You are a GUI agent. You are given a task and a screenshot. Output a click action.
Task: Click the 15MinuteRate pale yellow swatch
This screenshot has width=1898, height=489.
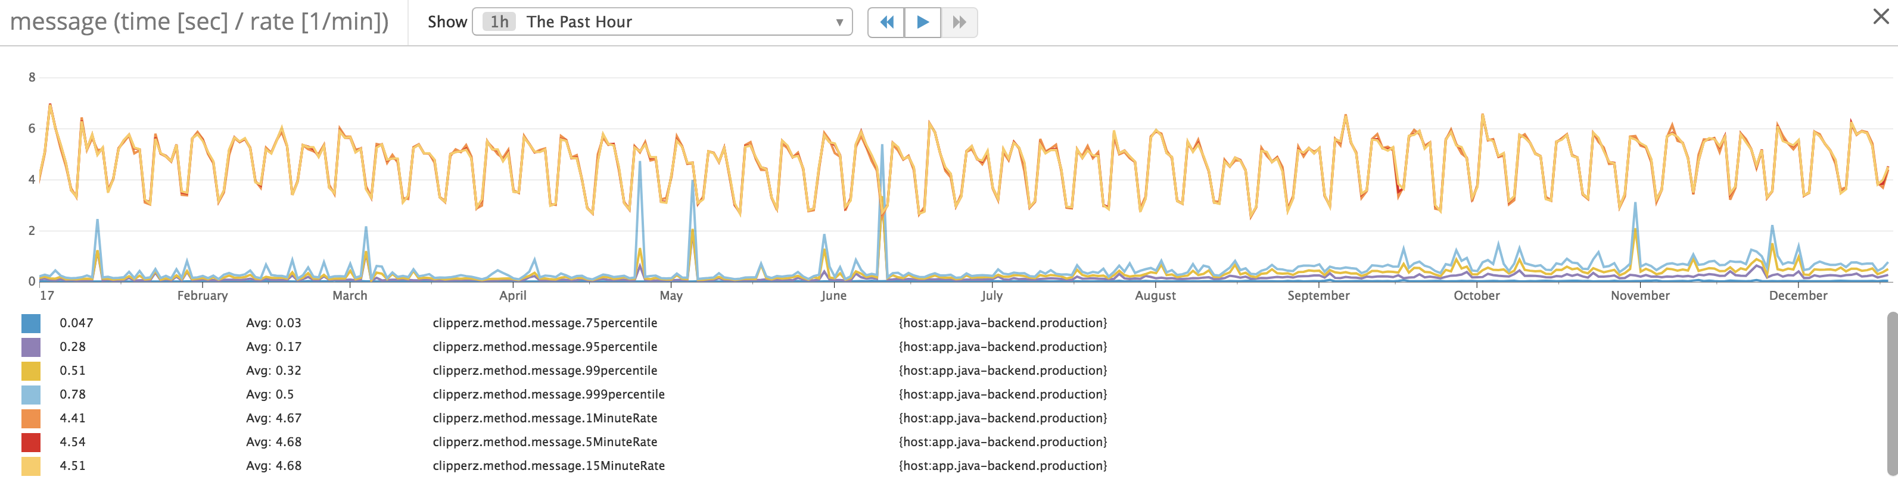tap(31, 466)
